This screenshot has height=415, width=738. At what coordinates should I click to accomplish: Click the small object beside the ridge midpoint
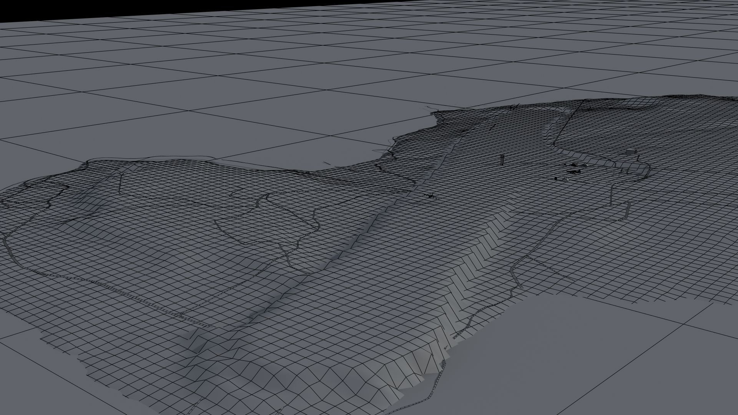tap(430, 196)
